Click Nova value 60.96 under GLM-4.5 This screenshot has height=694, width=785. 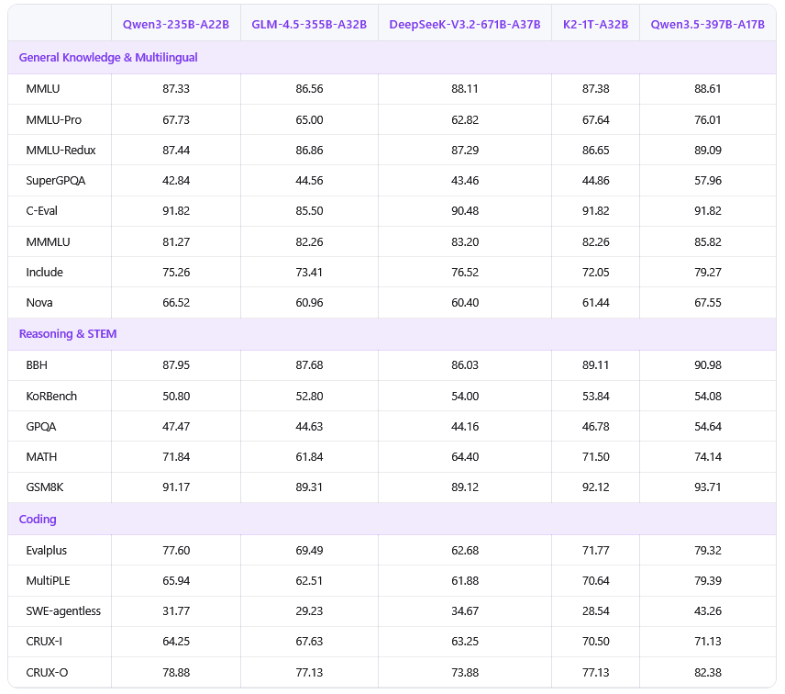tap(309, 302)
